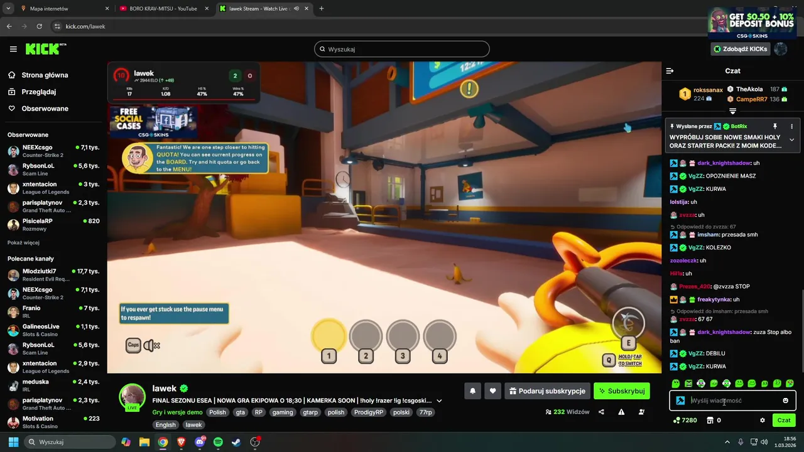Click the pin icon on BotRix message

pos(775,126)
